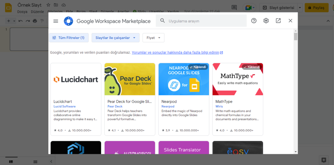Open the Yardım menu
The width and height of the screenshot is (334, 165).
pyautogui.click(x=173, y=12)
